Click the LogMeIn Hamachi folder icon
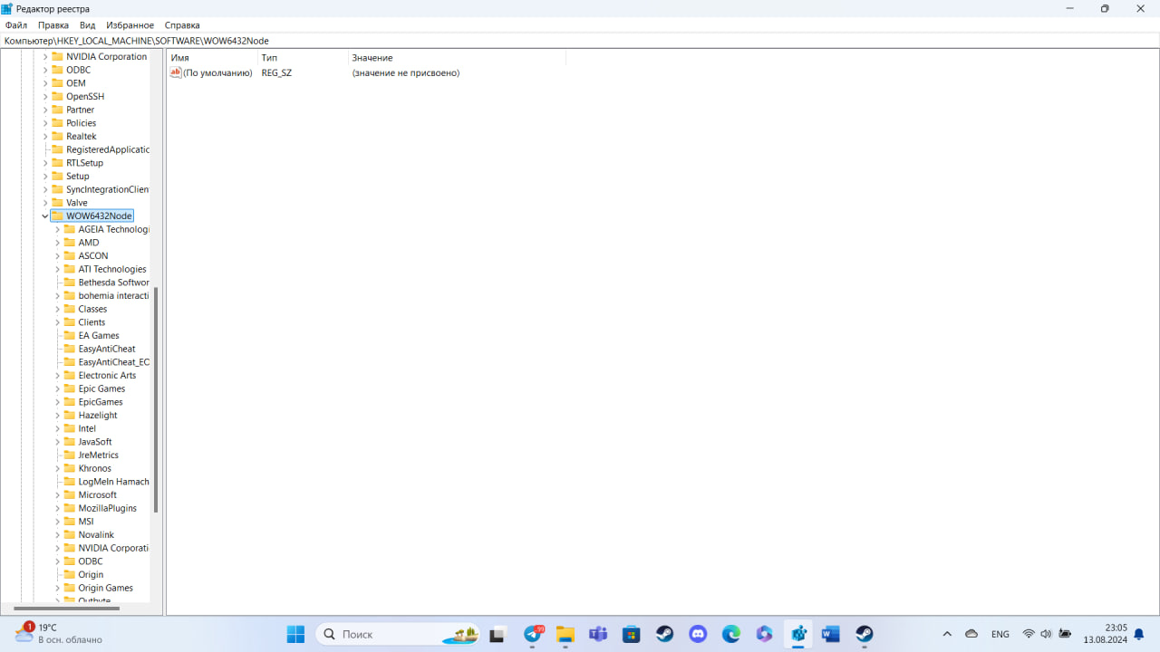 point(70,482)
